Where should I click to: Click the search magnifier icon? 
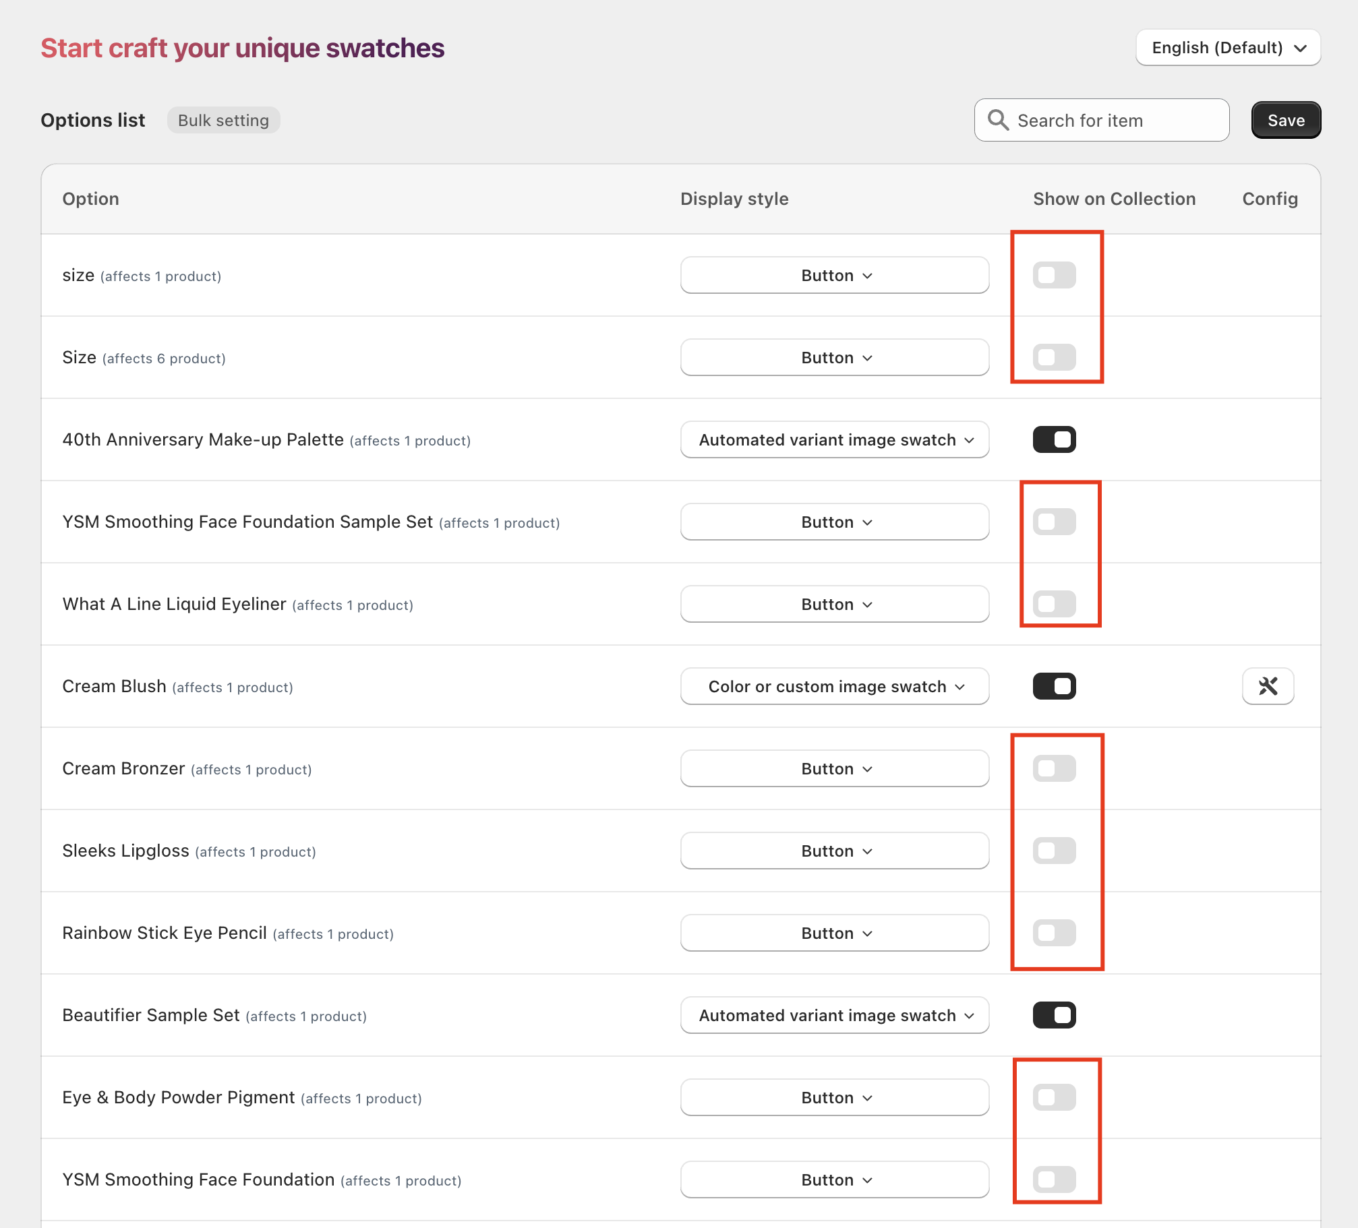point(998,120)
